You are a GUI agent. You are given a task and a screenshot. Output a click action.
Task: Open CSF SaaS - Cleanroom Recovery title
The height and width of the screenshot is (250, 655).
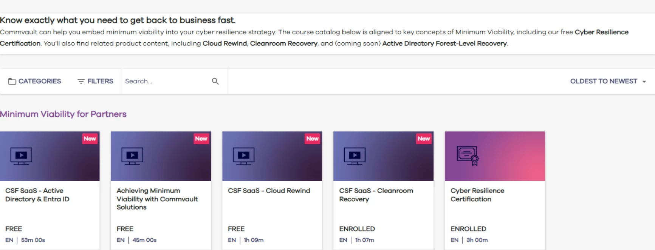[376, 195]
